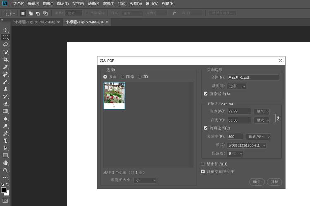
Task: Open the 编辑(E) menu
Action: click(x=33, y=4)
